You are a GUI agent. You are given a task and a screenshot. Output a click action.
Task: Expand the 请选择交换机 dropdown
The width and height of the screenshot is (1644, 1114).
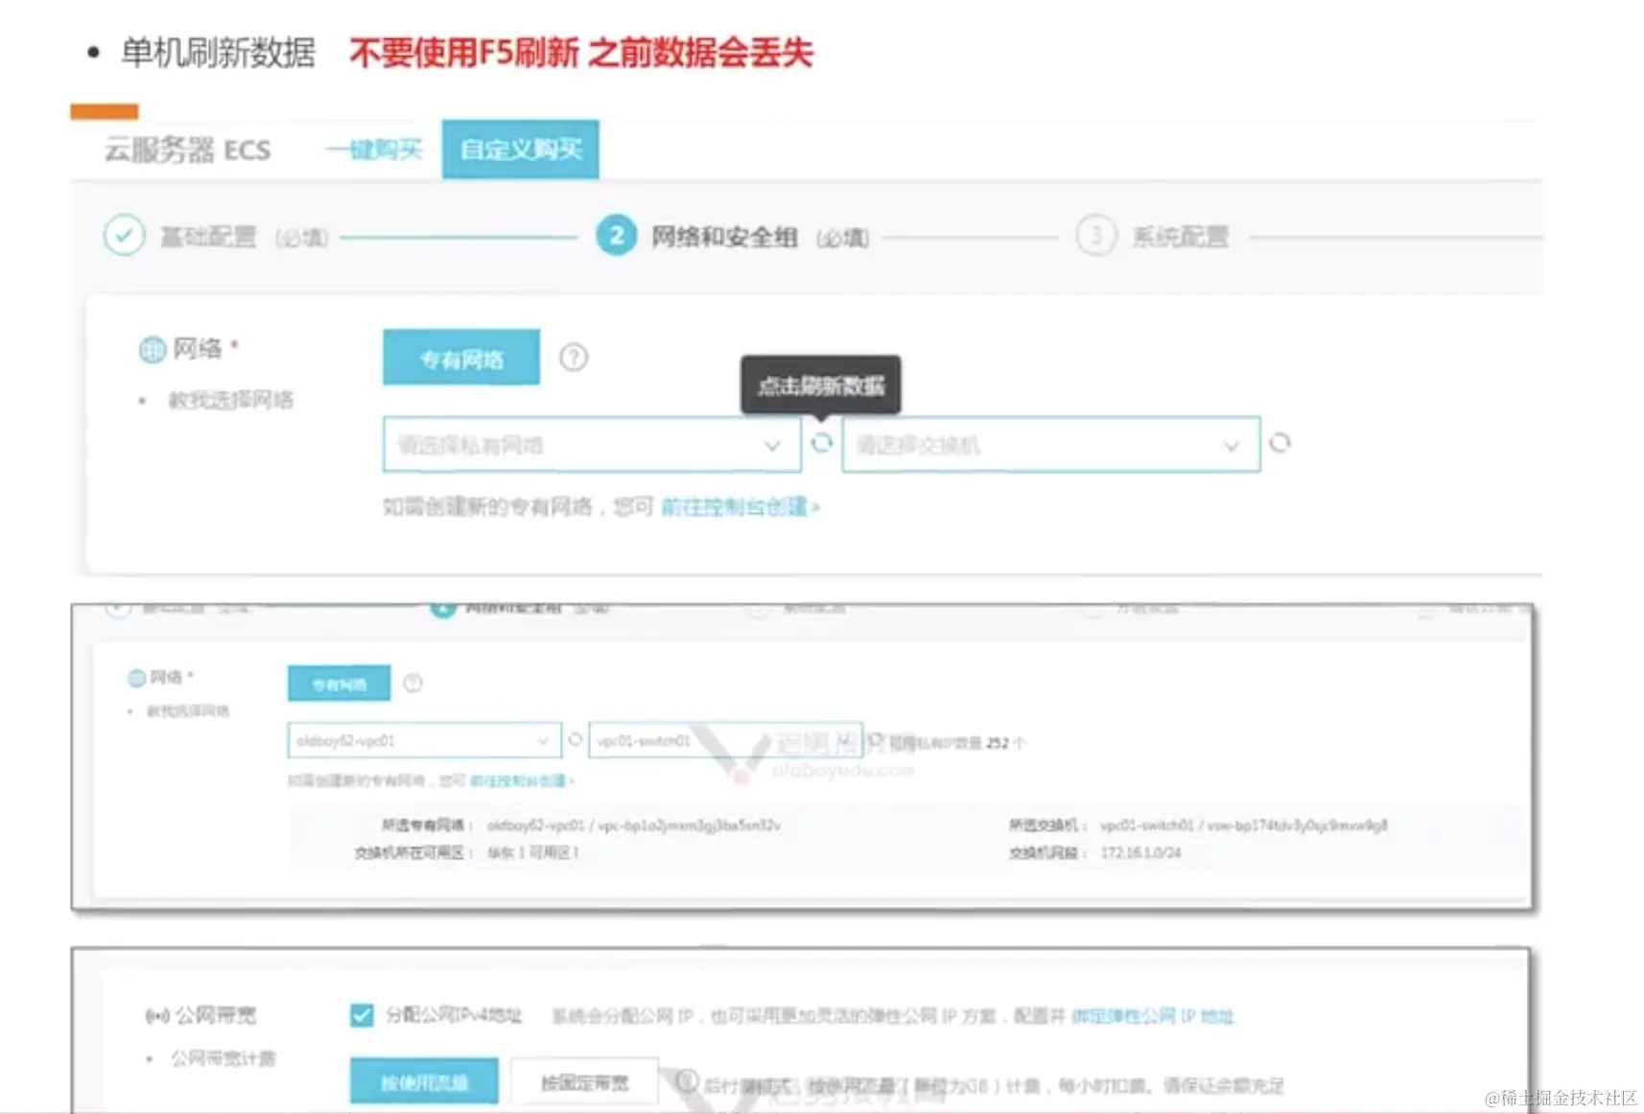coord(1051,444)
